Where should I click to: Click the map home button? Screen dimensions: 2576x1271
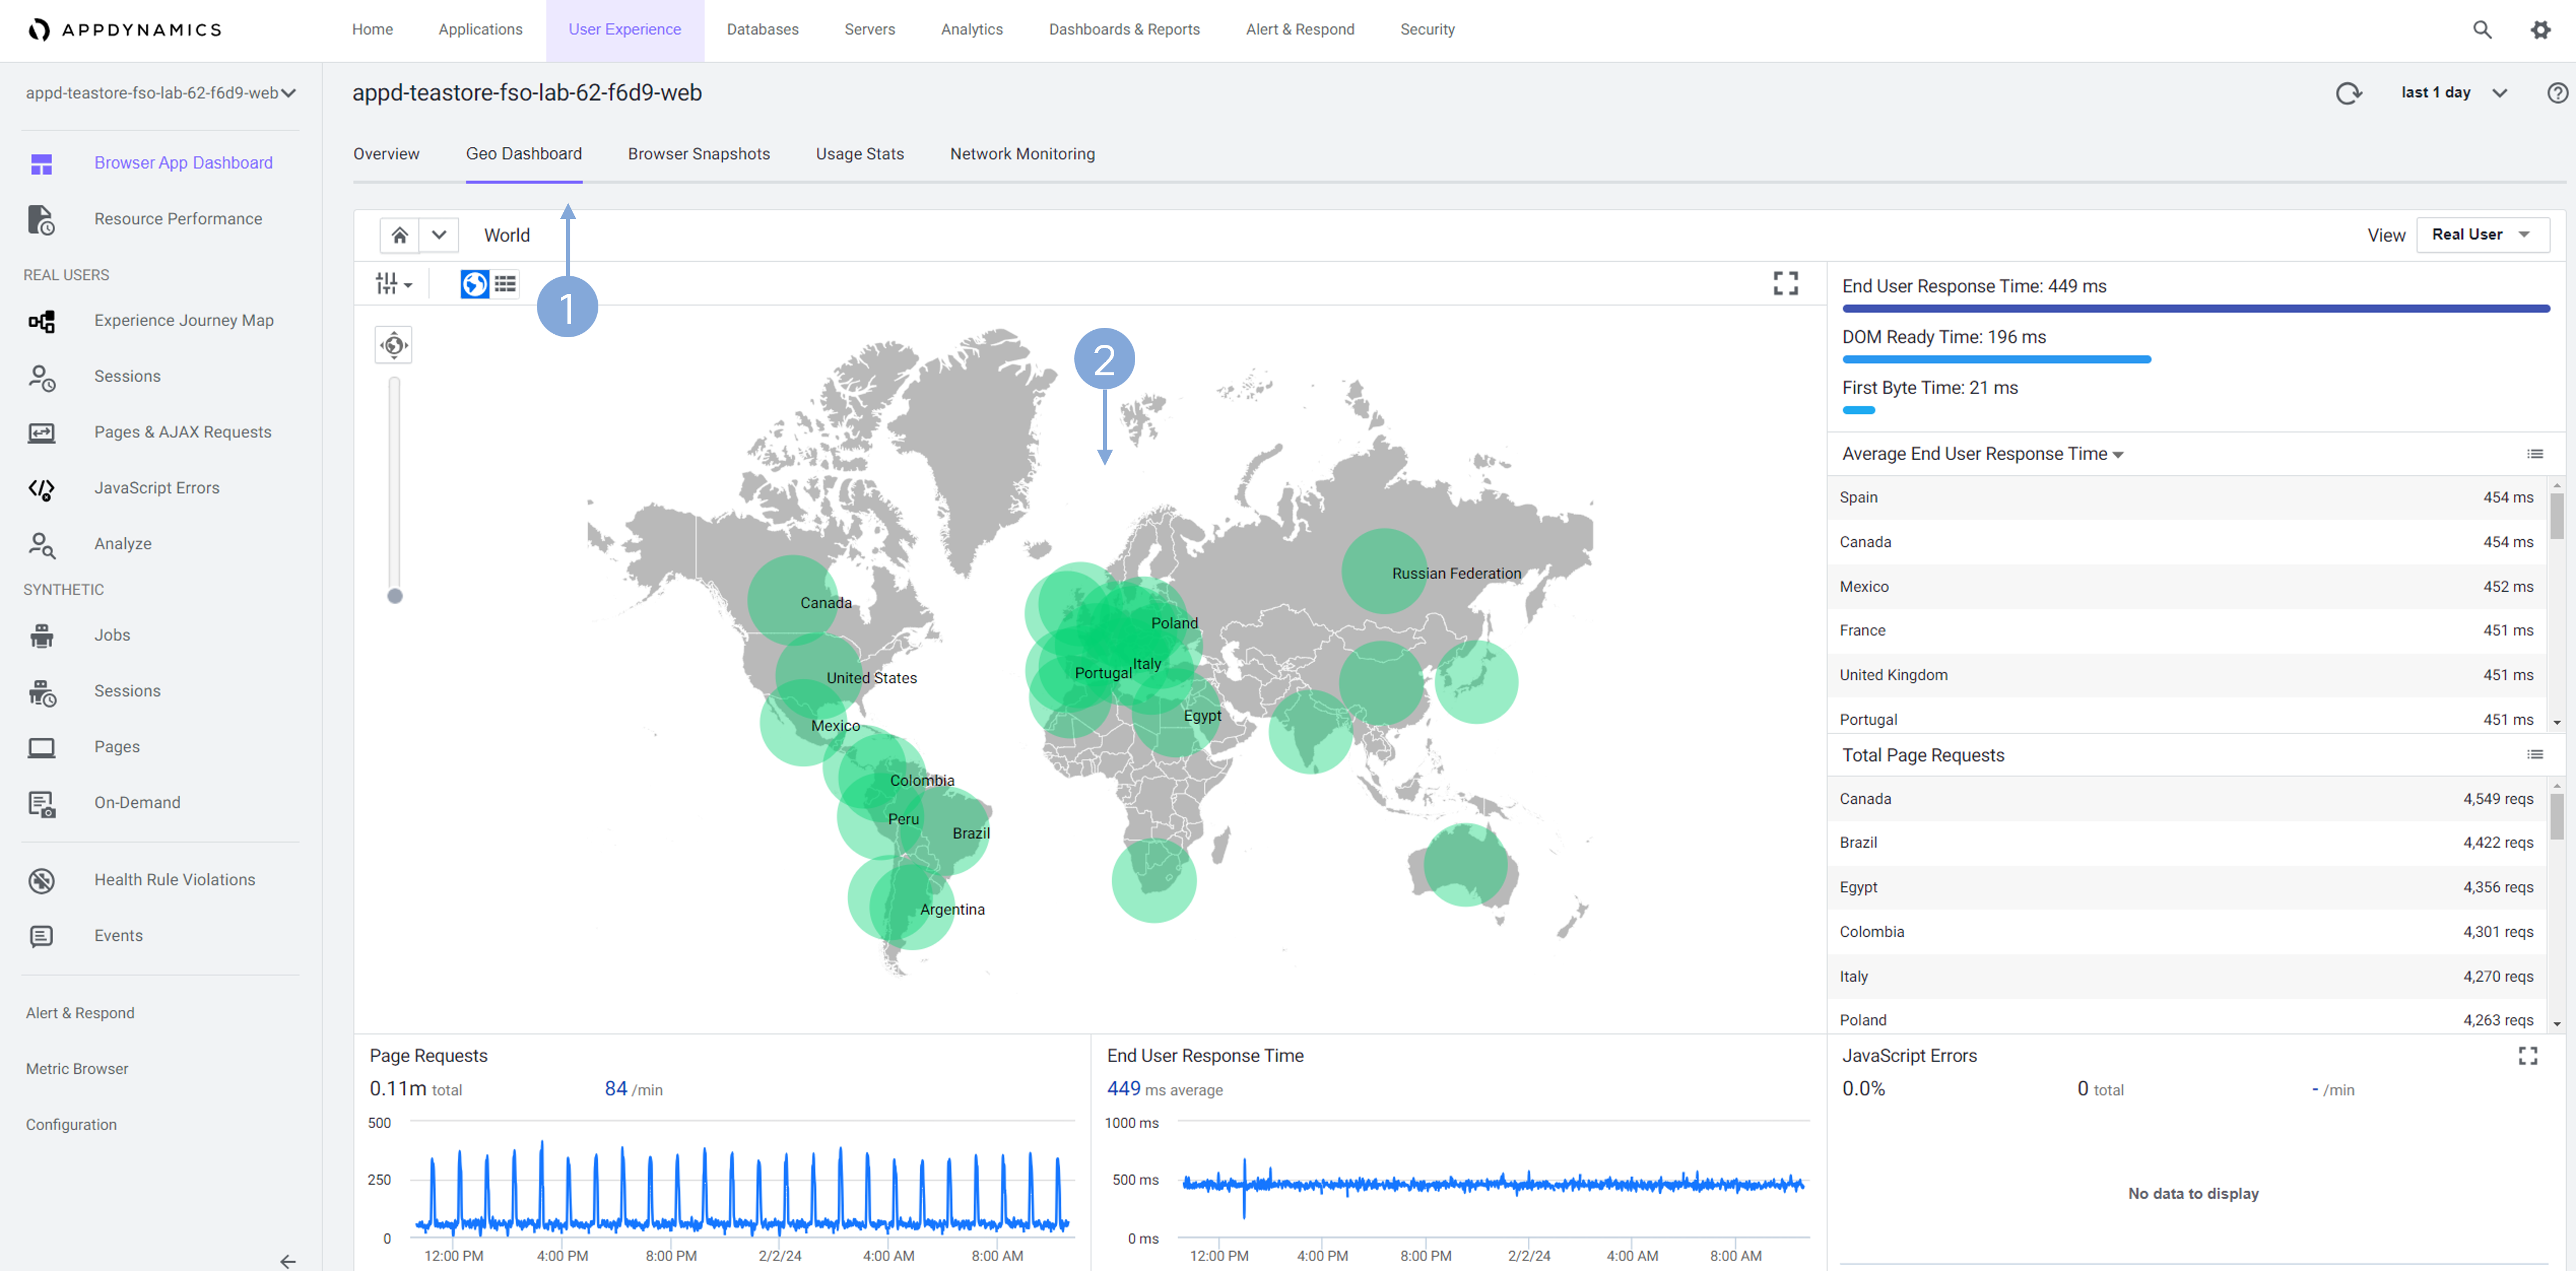pyautogui.click(x=399, y=235)
